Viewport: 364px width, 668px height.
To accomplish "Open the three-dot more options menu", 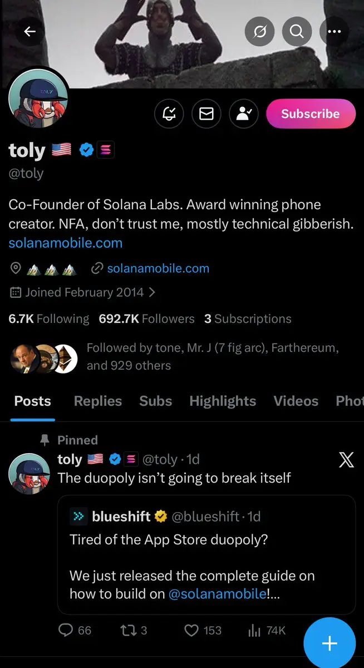I will click(x=334, y=32).
